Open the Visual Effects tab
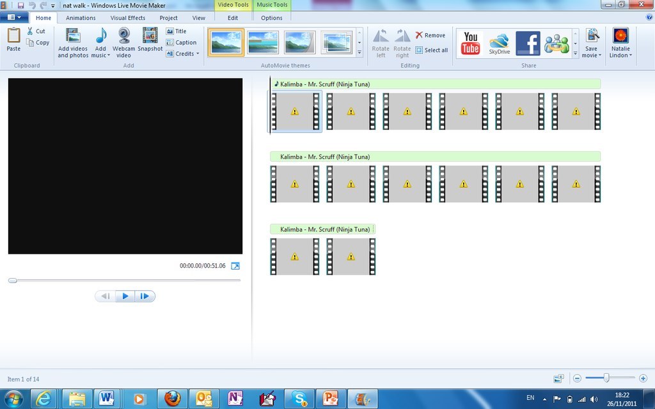The height and width of the screenshot is (409, 655). pyautogui.click(x=128, y=18)
